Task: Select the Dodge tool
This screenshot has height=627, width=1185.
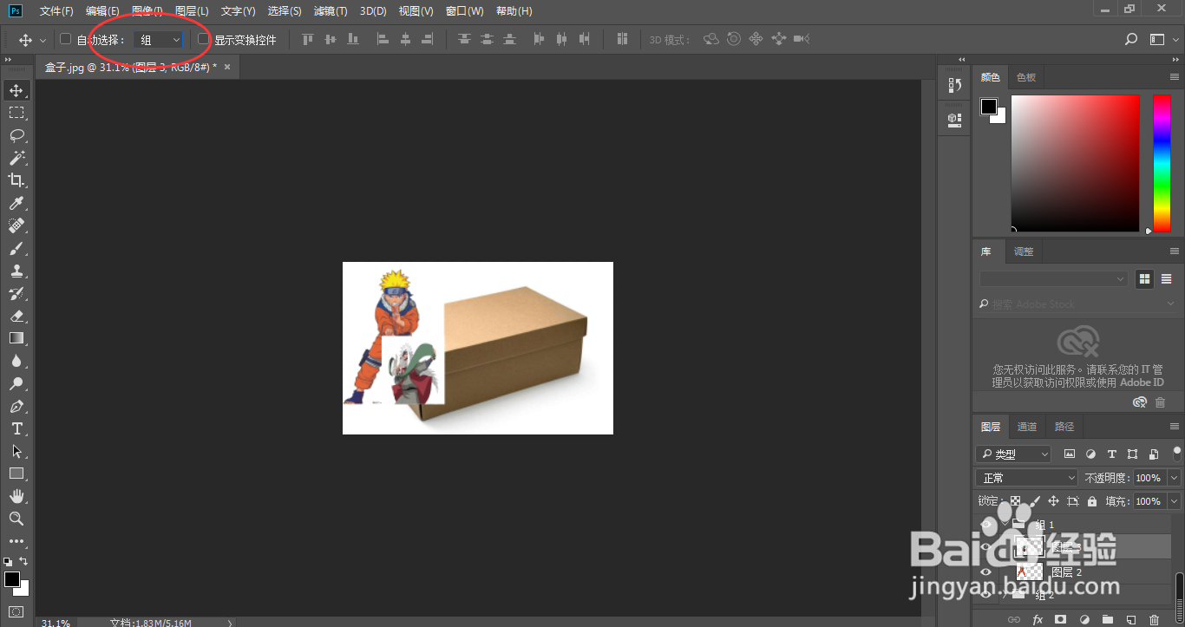Action: (16, 383)
